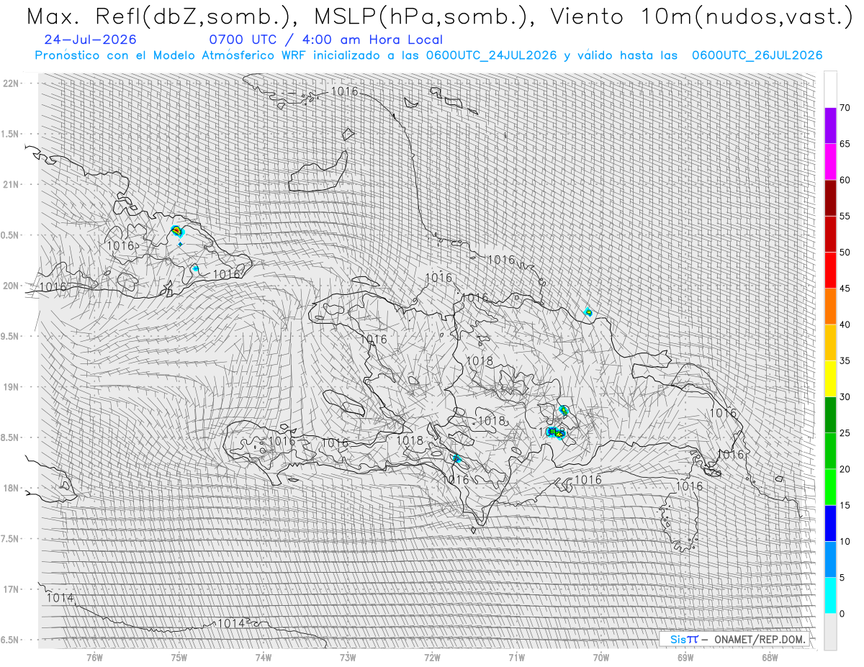Image resolution: width=864 pixels, height=667 pixels.
Task: Click the map title starting 'Max. Refl(dbZ,somb.)'
Action: (439, 16)
